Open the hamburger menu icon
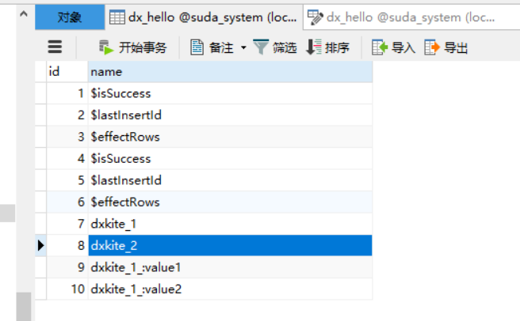This screenshot has width=520, height=321. tap(55, 47)
